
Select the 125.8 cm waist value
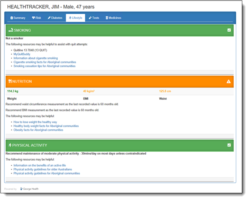(x=165, y=91)
